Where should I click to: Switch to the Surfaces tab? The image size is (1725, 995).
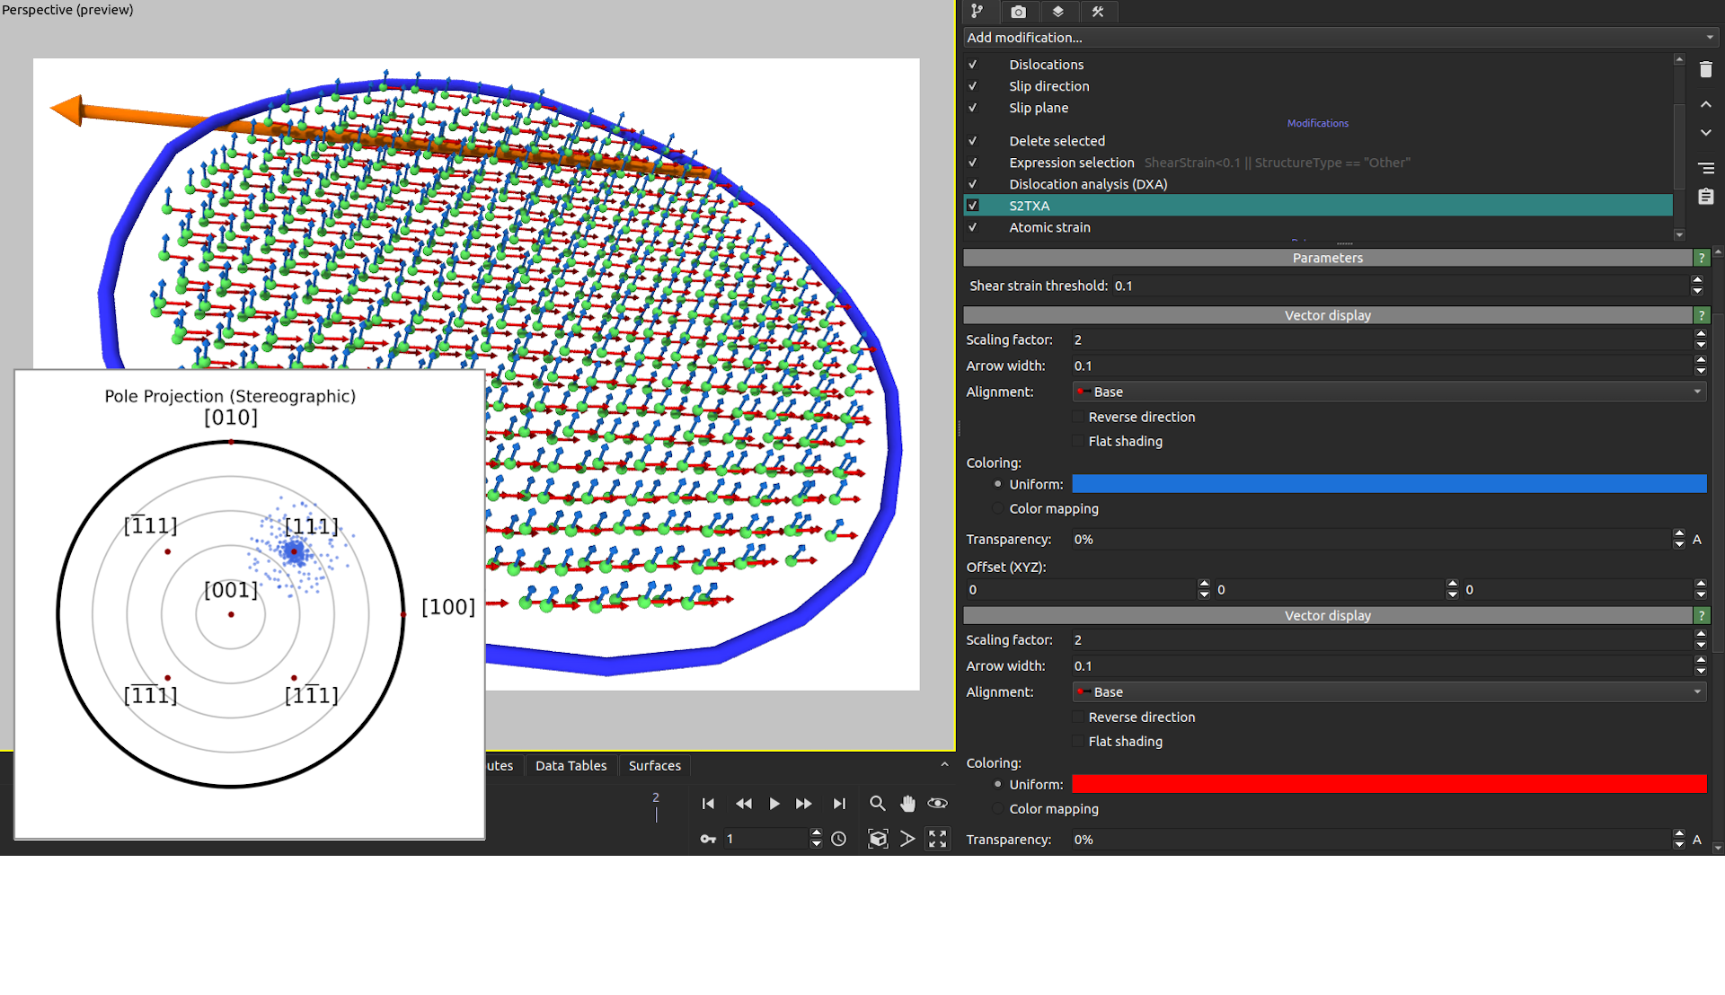654,766
